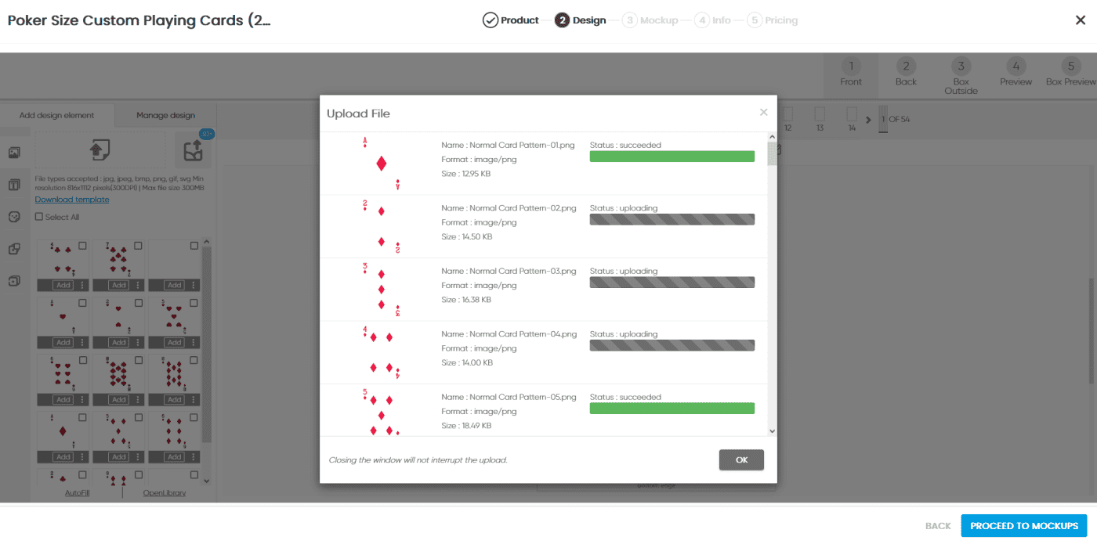Select the image tool in left sidebar
The width and height of the screenshot is (1097, 544).
click(14, 153)
